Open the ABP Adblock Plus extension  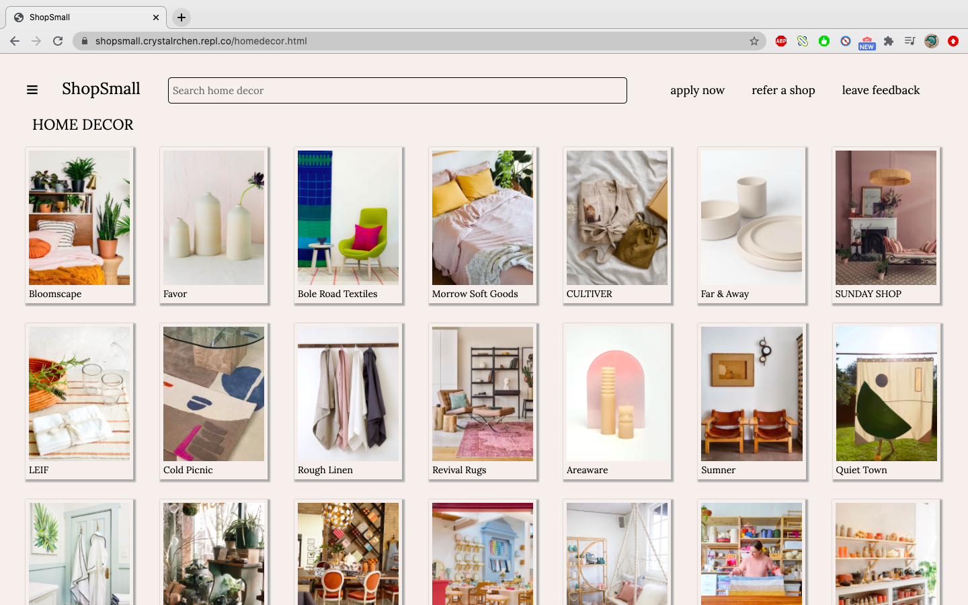pos(781,41)
